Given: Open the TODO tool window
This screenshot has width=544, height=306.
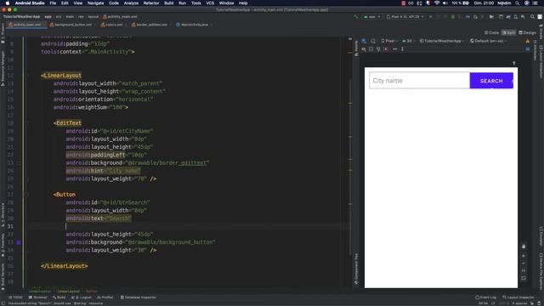Looking at the screenshot, I should tap(15, 297).
